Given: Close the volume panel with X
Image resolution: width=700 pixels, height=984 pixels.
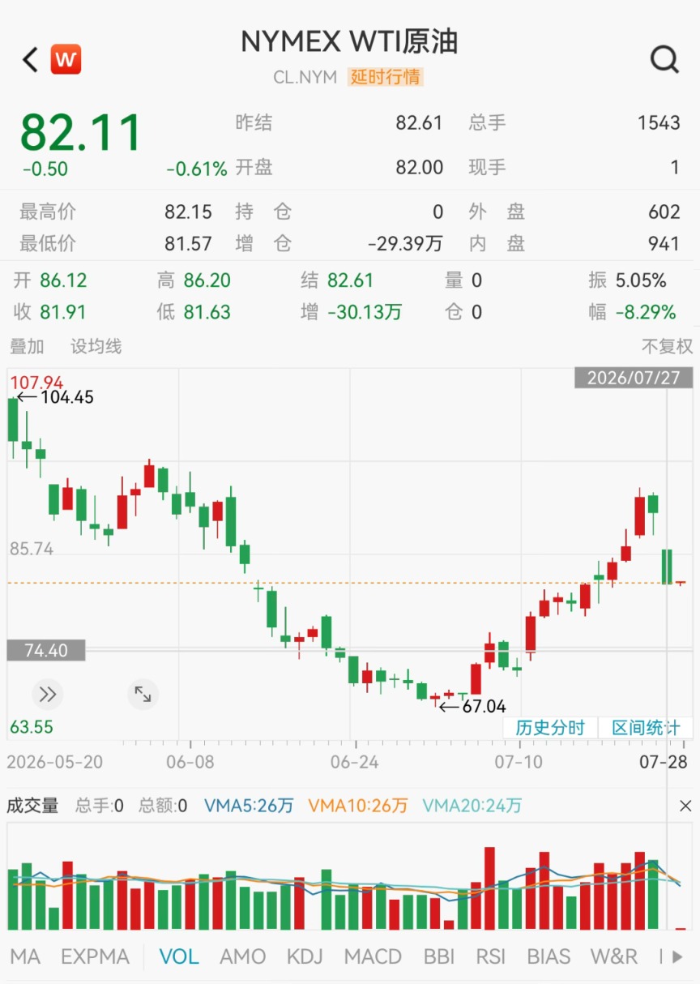Looking at the screenshot, I should click(685, 806).
